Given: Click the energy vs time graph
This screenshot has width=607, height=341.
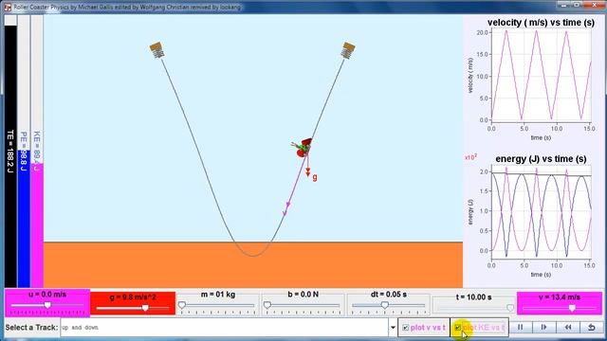Looking at the screenshot, I should point(542,212).
